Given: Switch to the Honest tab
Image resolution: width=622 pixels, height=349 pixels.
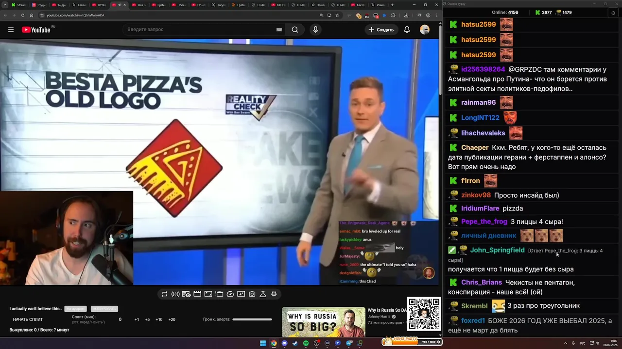Looking at the screenshot, I should 178,5.
